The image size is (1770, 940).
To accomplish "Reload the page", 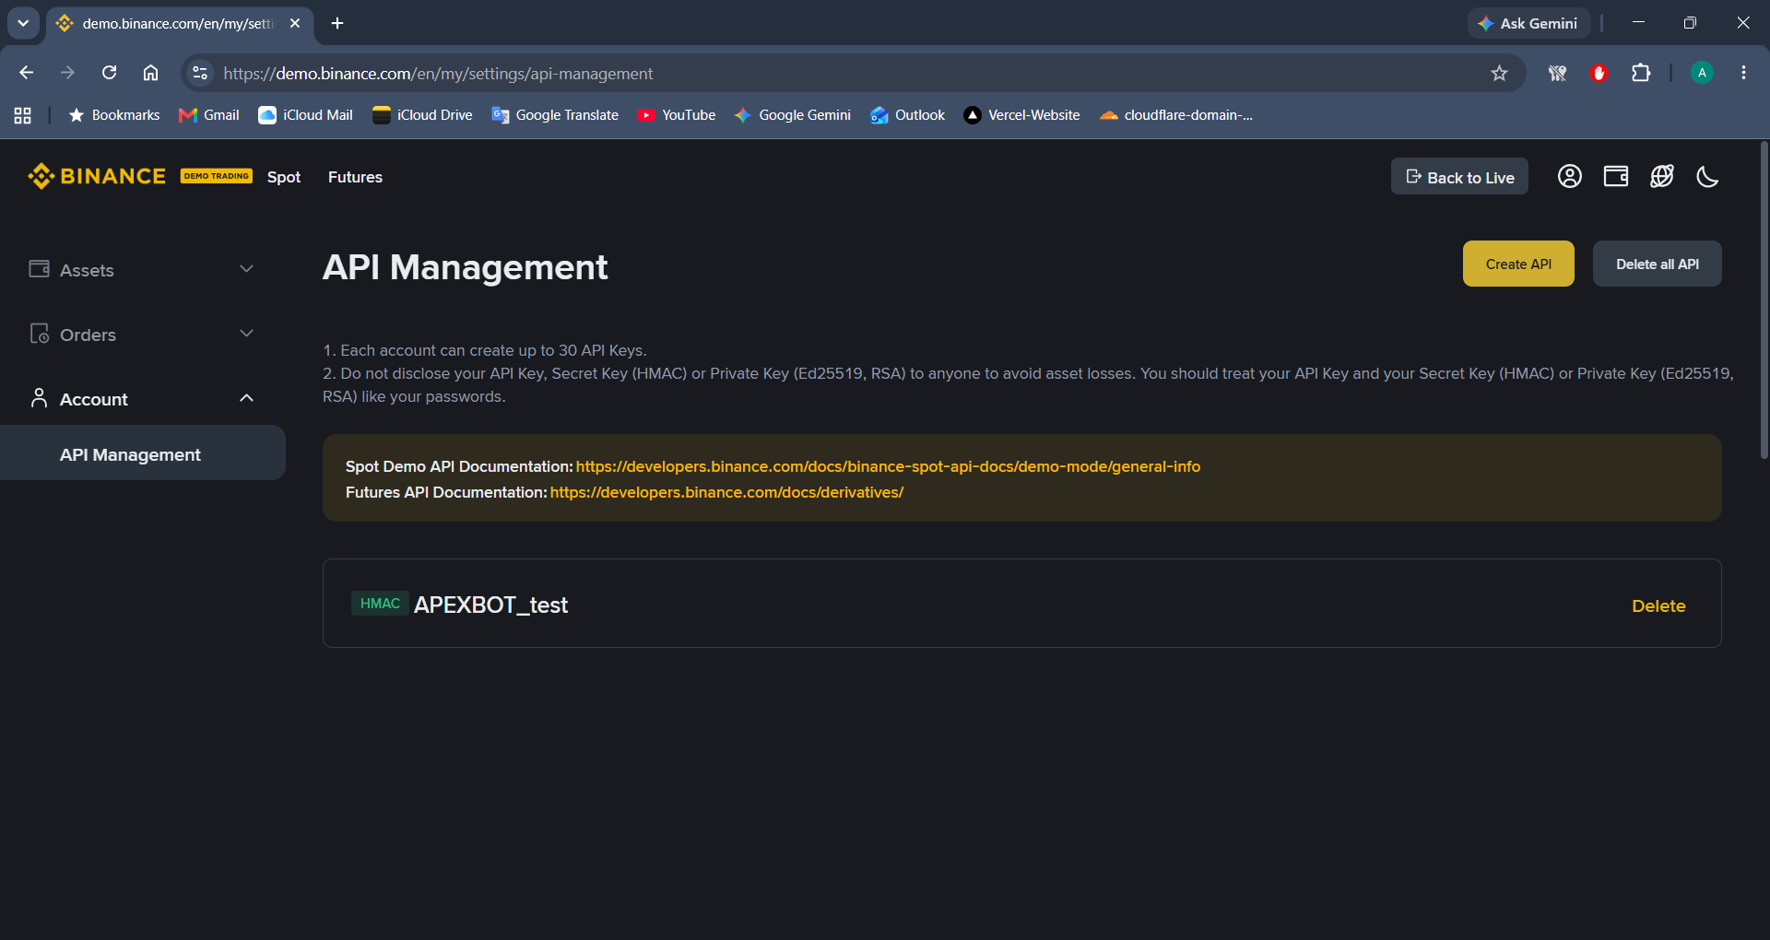I will (109, 73).
